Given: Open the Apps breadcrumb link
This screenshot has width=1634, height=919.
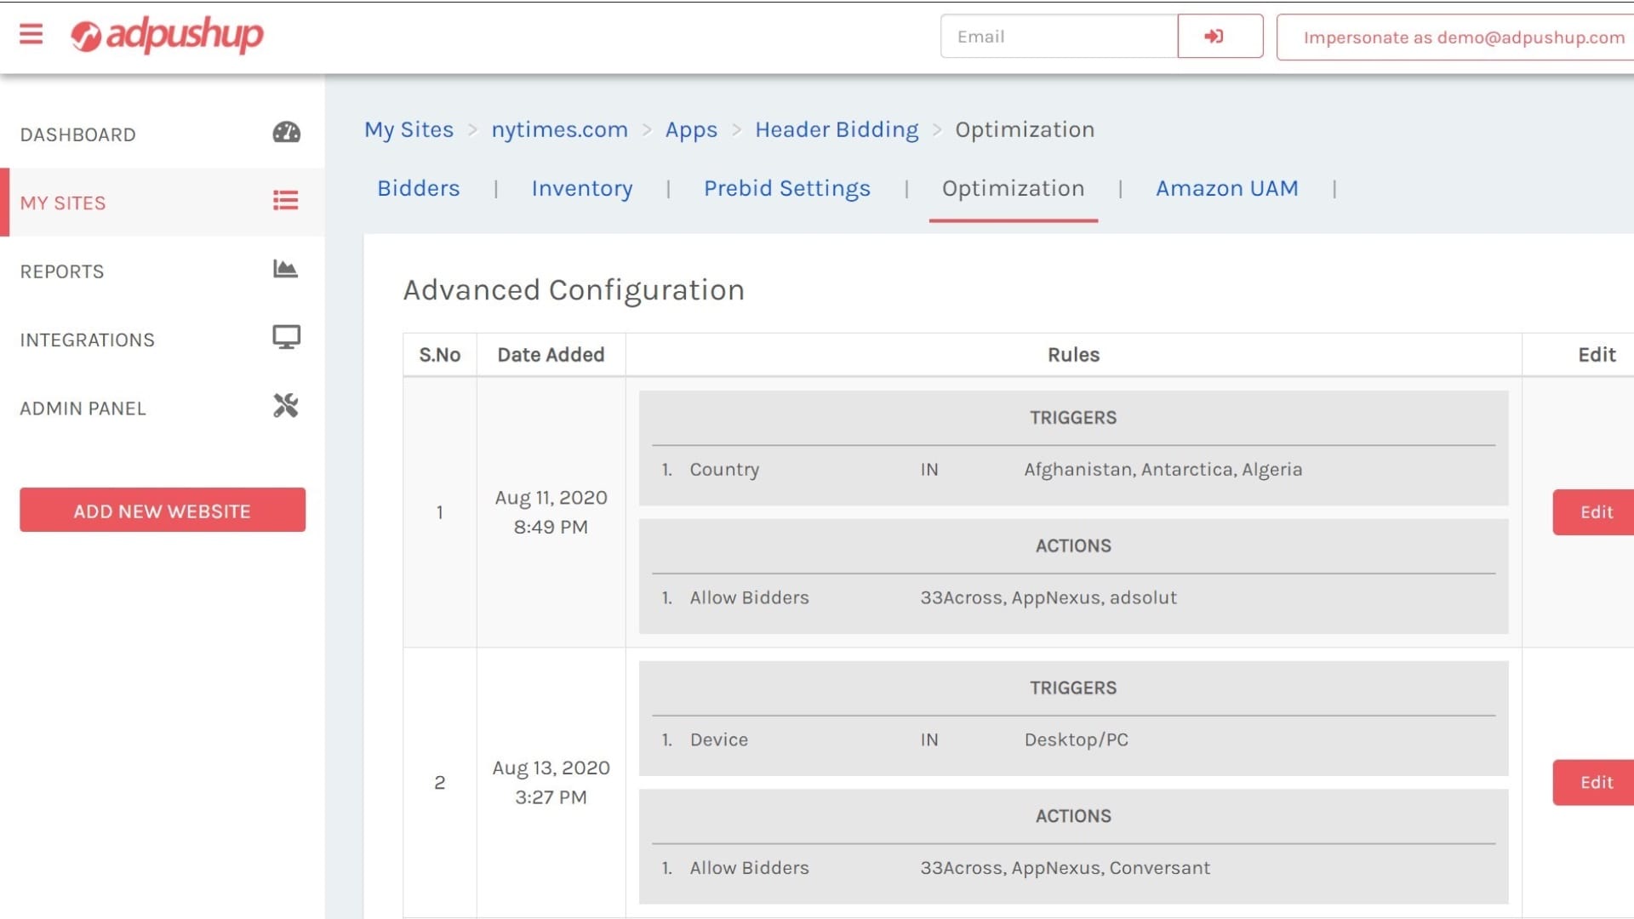Looking at the screenshot, I should coord(691,129).
